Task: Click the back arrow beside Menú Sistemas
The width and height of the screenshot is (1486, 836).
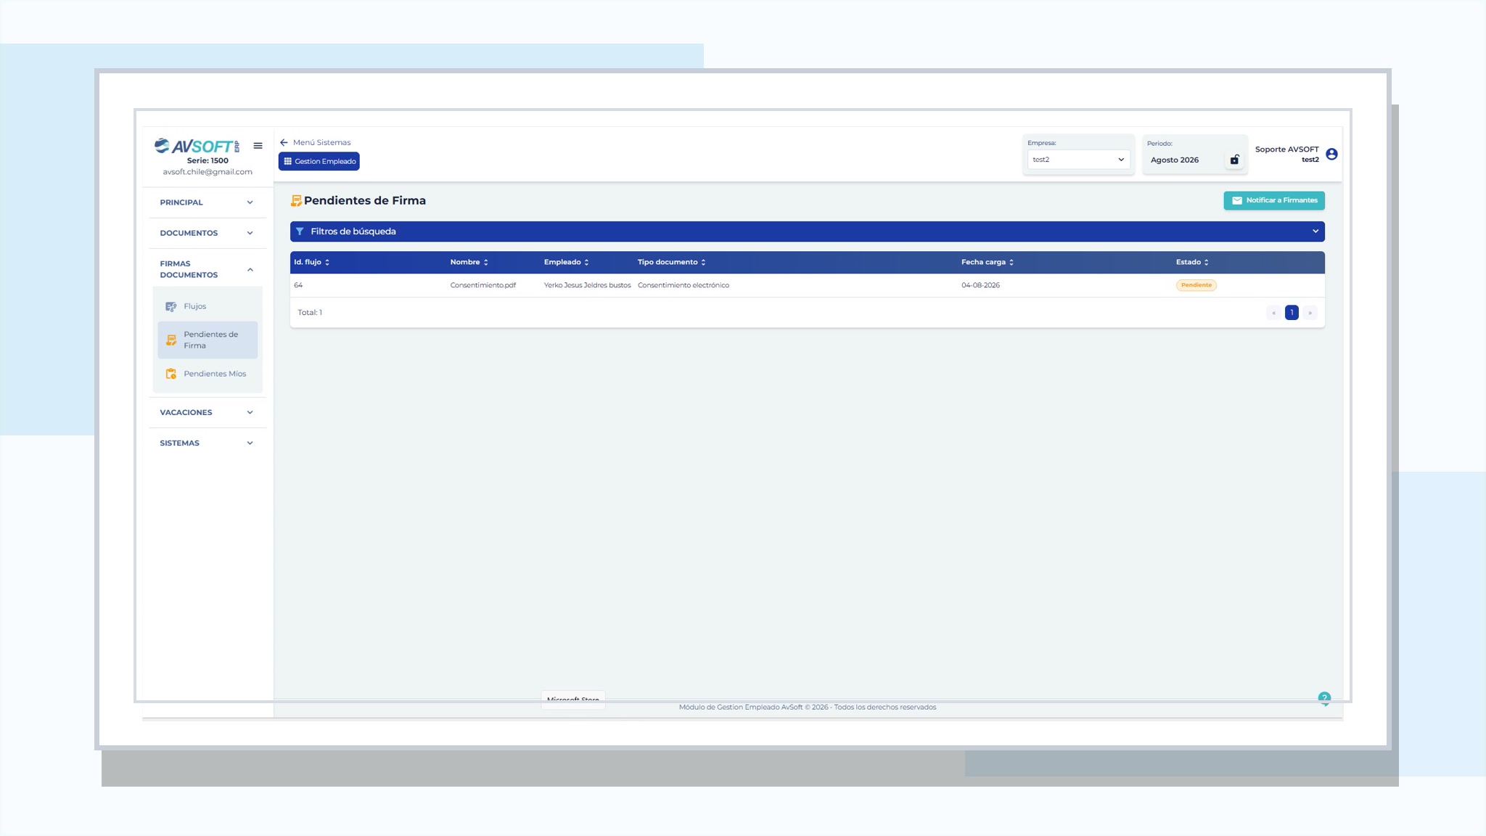Action: [x=284, y=142]
